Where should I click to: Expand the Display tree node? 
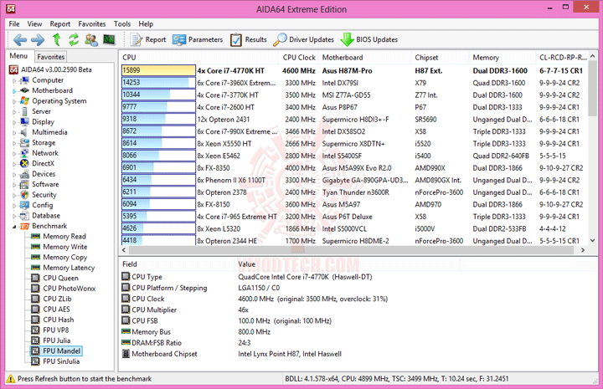click(x=14, y=122)
